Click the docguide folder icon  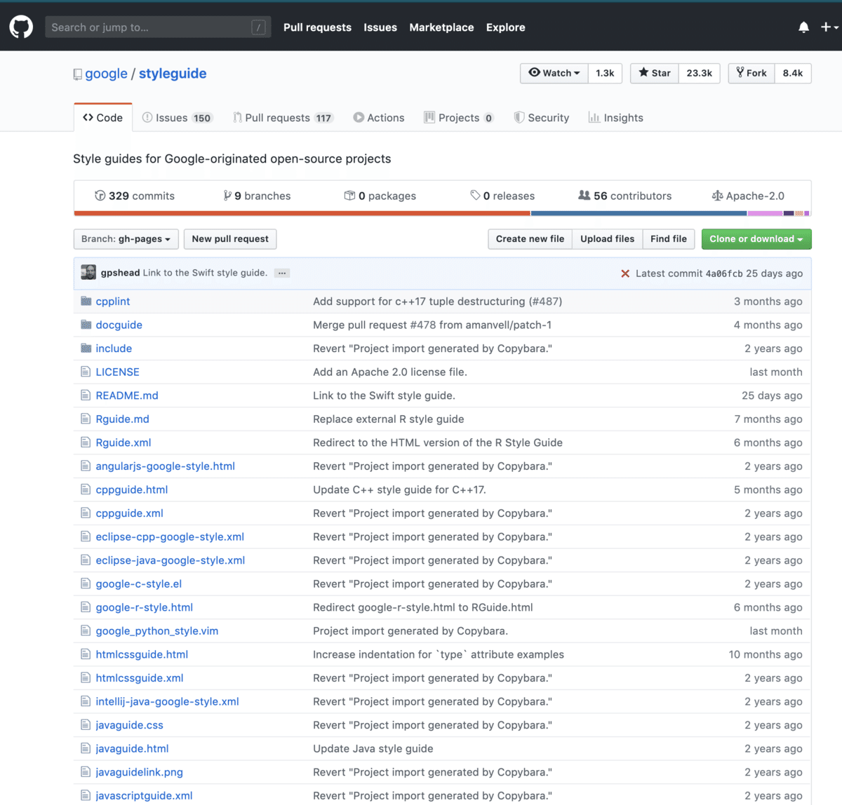pos(86,325)
